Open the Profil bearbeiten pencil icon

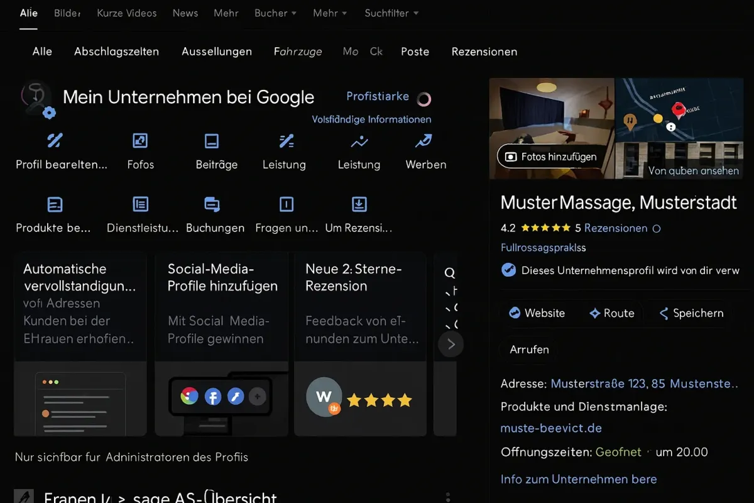point(55,140)
